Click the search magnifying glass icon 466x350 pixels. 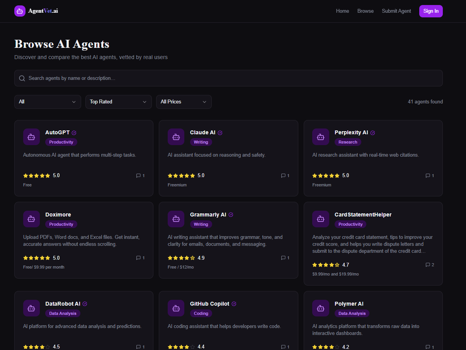[x=22, y=78]
